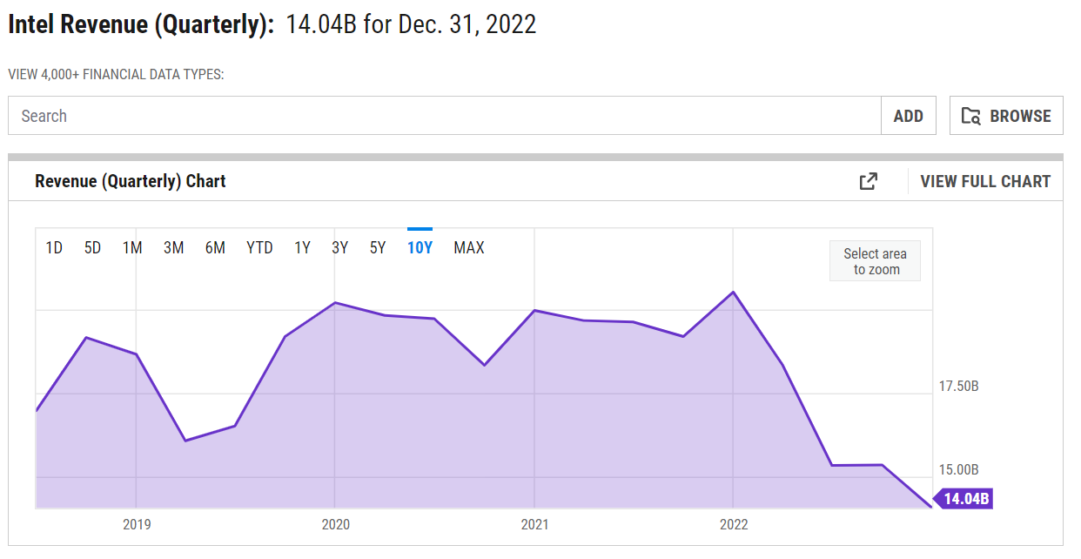Click the 2022 peak data point on chart
The image size is (1081, 559).
pyautogui.click(x=734, y=292)
